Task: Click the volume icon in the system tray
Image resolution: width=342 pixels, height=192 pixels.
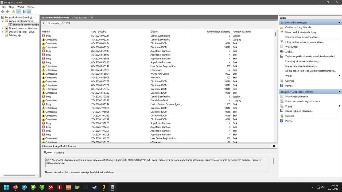Action: point(322,187)
